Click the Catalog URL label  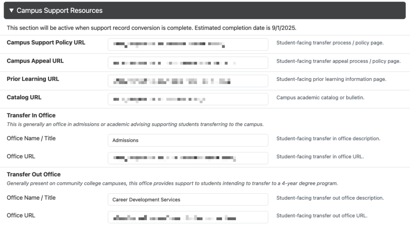(24, 97)
